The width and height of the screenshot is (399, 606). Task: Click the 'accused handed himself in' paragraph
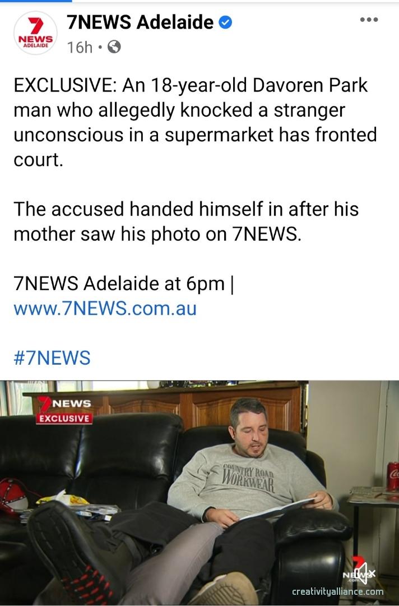[187, 222]
